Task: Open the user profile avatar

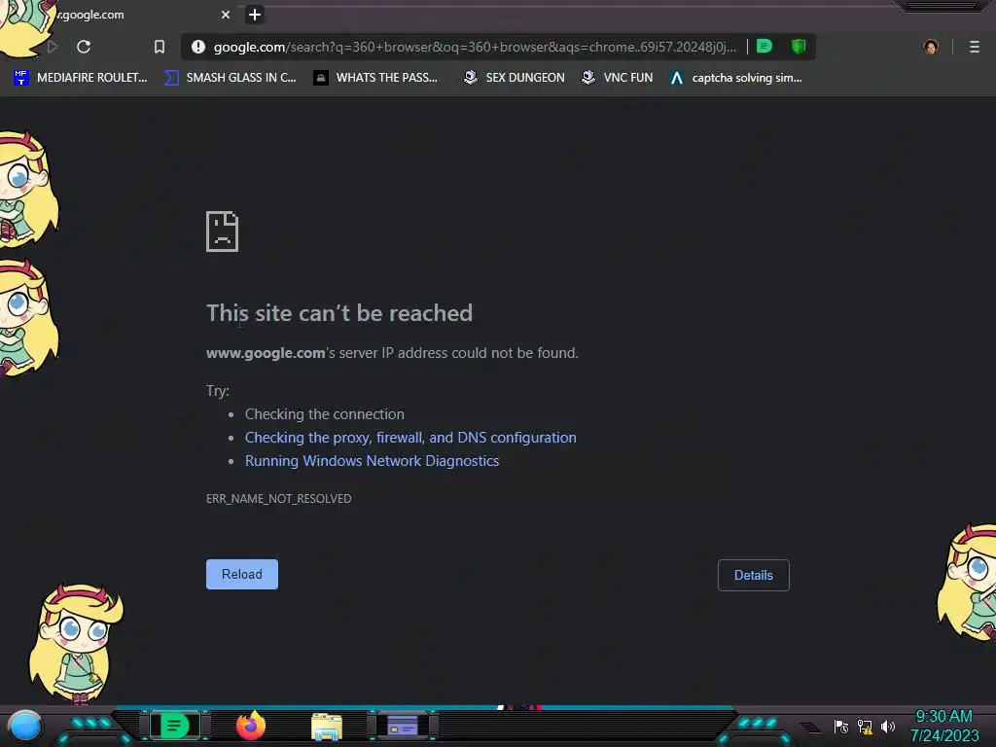Action: click(931, 47)
